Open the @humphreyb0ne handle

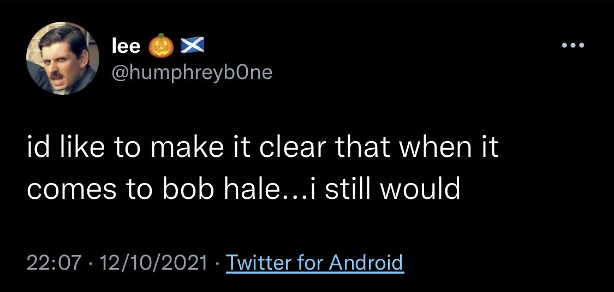coord(192,72)
